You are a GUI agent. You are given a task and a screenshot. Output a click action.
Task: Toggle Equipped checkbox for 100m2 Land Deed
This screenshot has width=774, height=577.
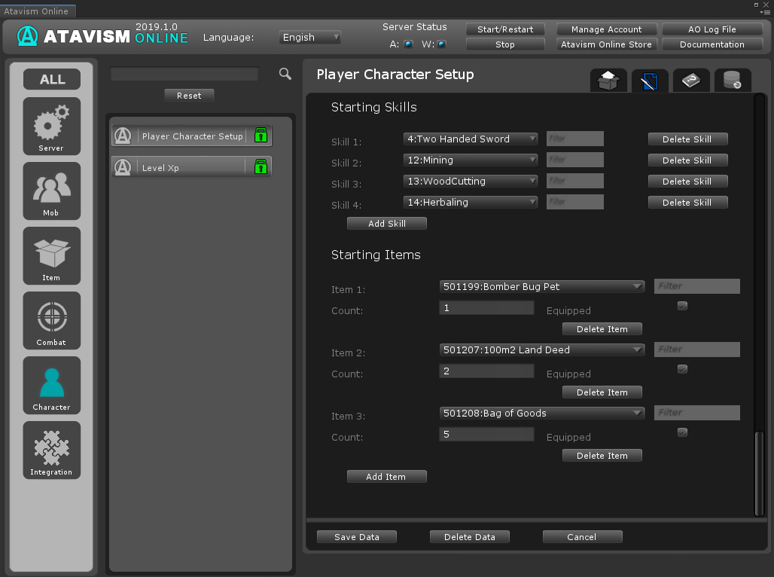point(682,369)
